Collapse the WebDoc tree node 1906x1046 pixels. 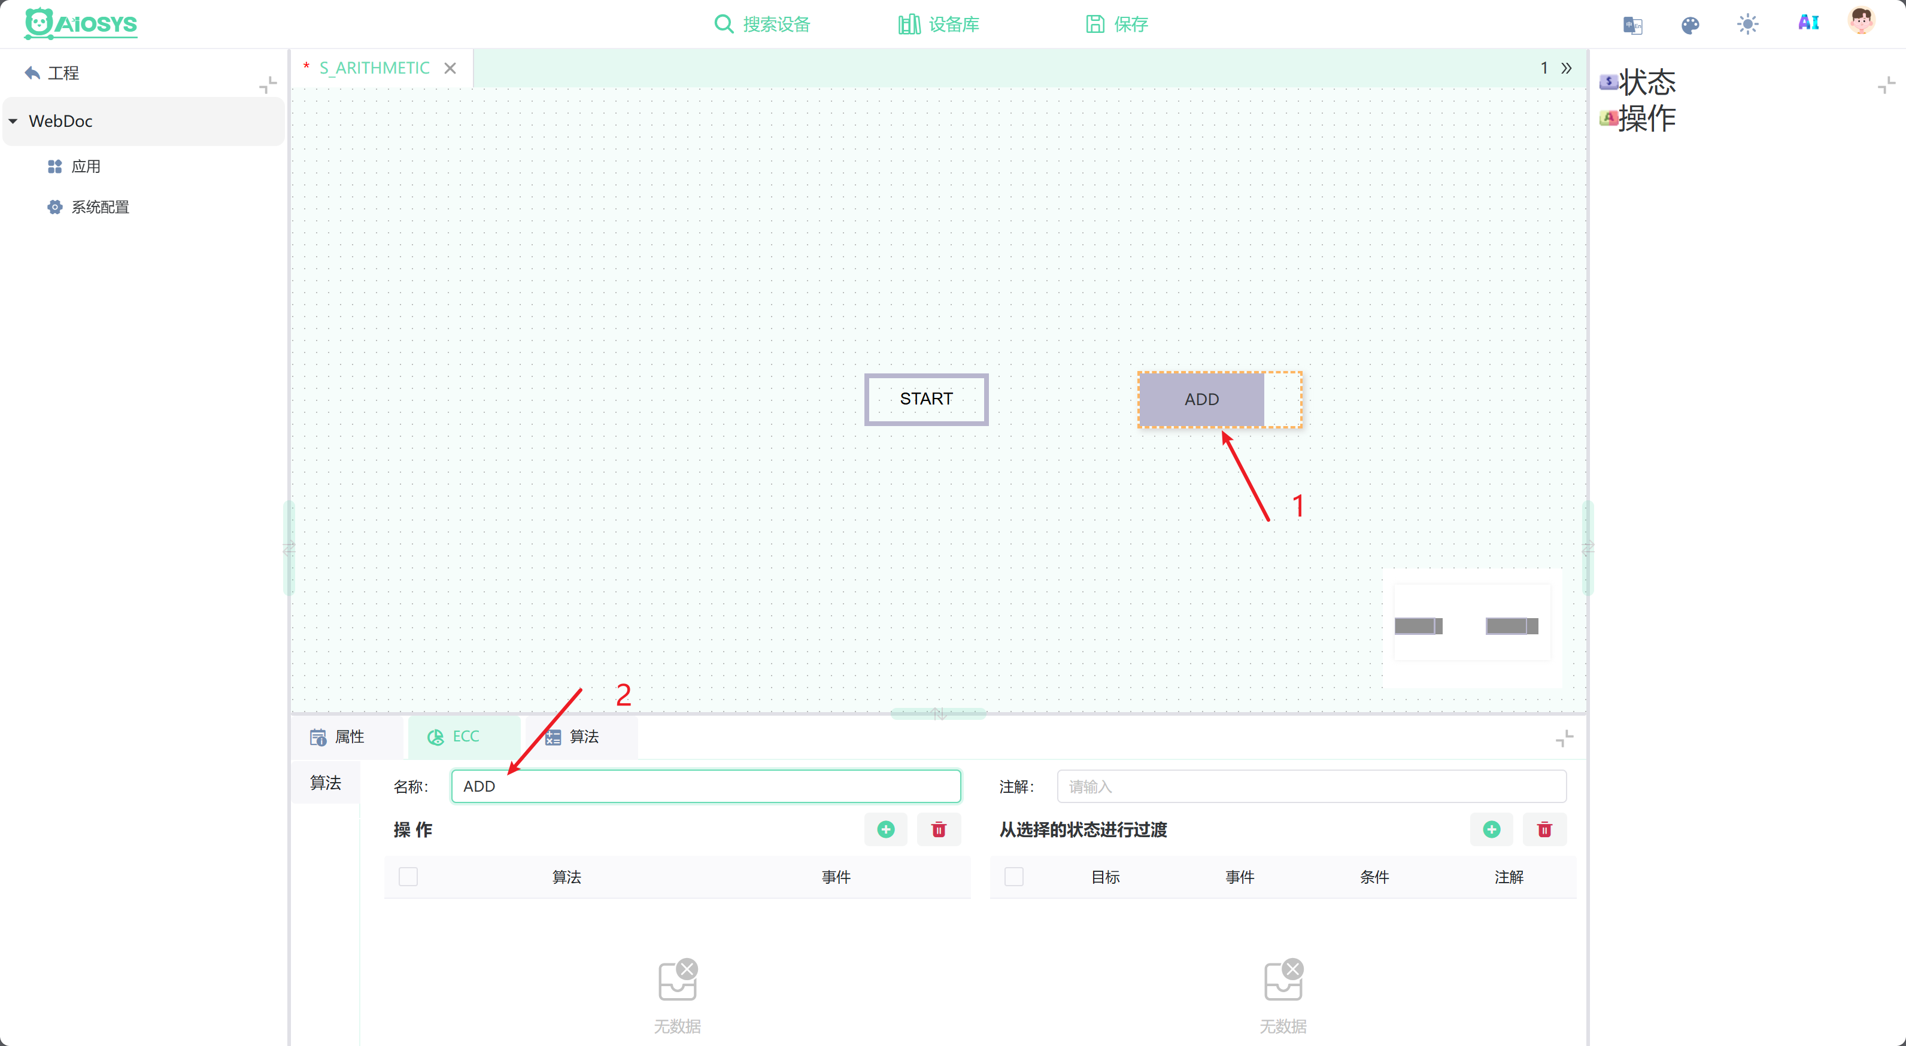[x=13, y=121]
